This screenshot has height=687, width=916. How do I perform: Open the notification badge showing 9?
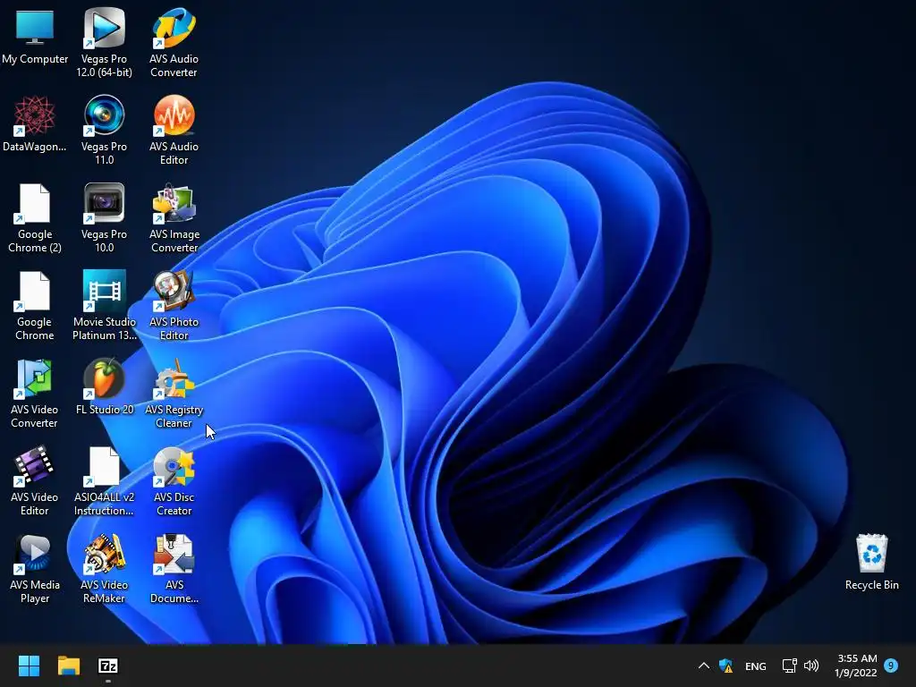point(891,665)
